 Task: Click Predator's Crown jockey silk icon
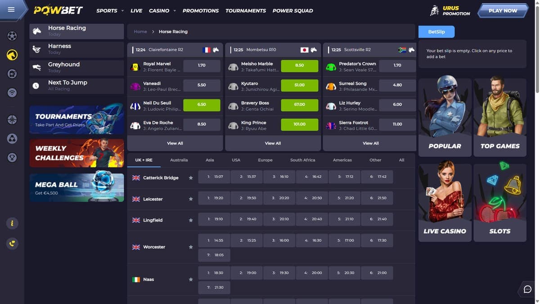click(331, 67)
